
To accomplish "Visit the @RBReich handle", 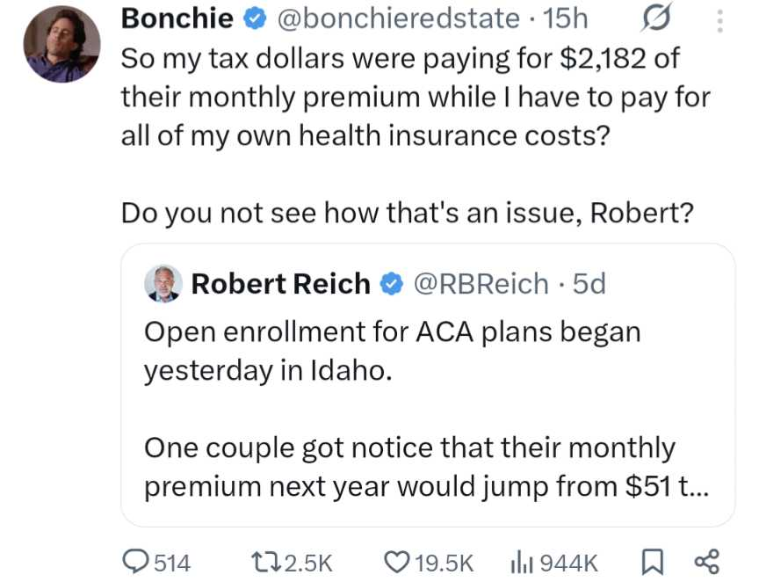I will (x=481, y=284).
